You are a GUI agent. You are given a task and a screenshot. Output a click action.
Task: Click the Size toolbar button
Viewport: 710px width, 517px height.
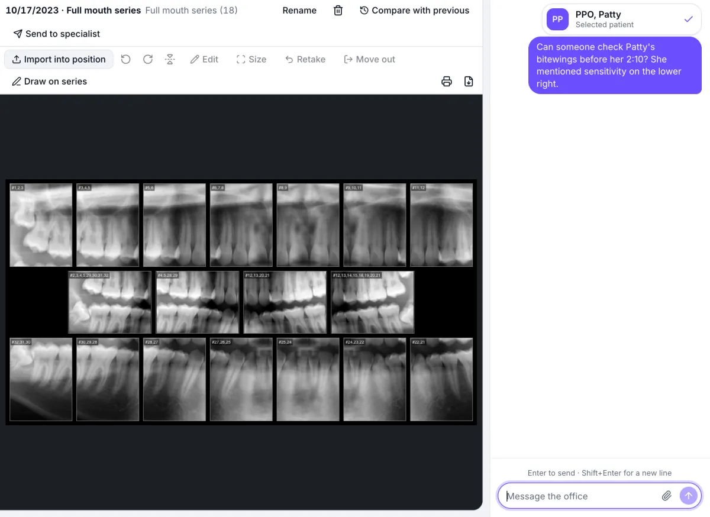pos(251,59)
